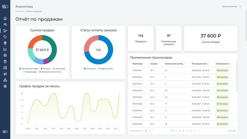Open the Home icon in sidebar

coord(5,18)
